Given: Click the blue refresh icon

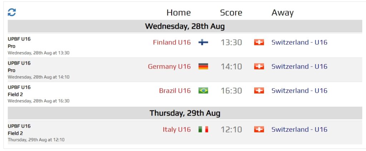Looking at the screenshot, I should tap(12, 12).
